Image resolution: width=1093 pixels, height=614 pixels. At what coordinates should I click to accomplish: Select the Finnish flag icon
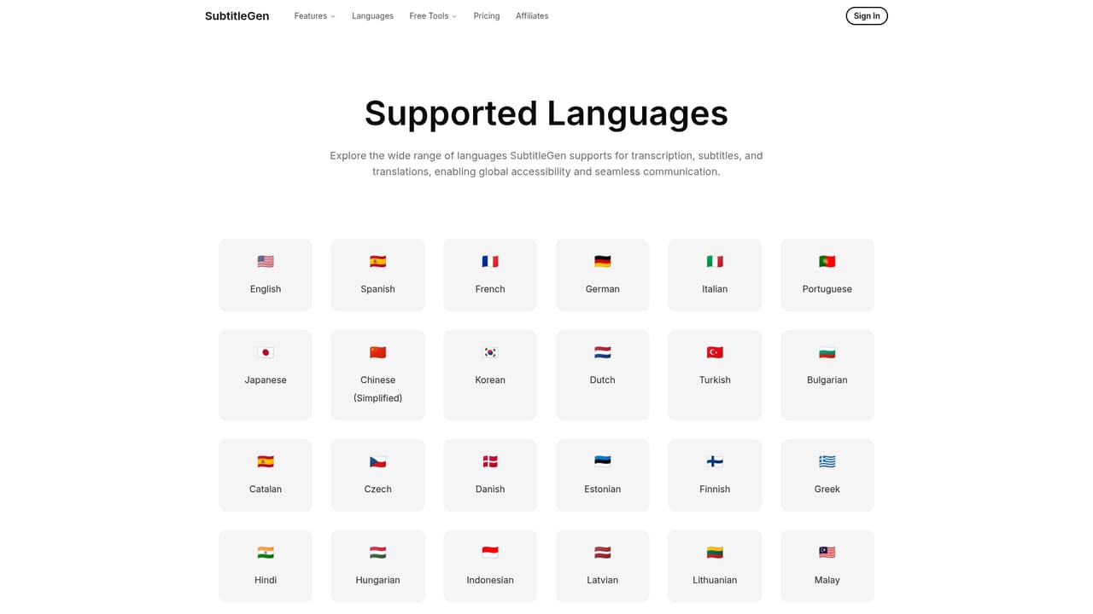[x=715, y=461]
